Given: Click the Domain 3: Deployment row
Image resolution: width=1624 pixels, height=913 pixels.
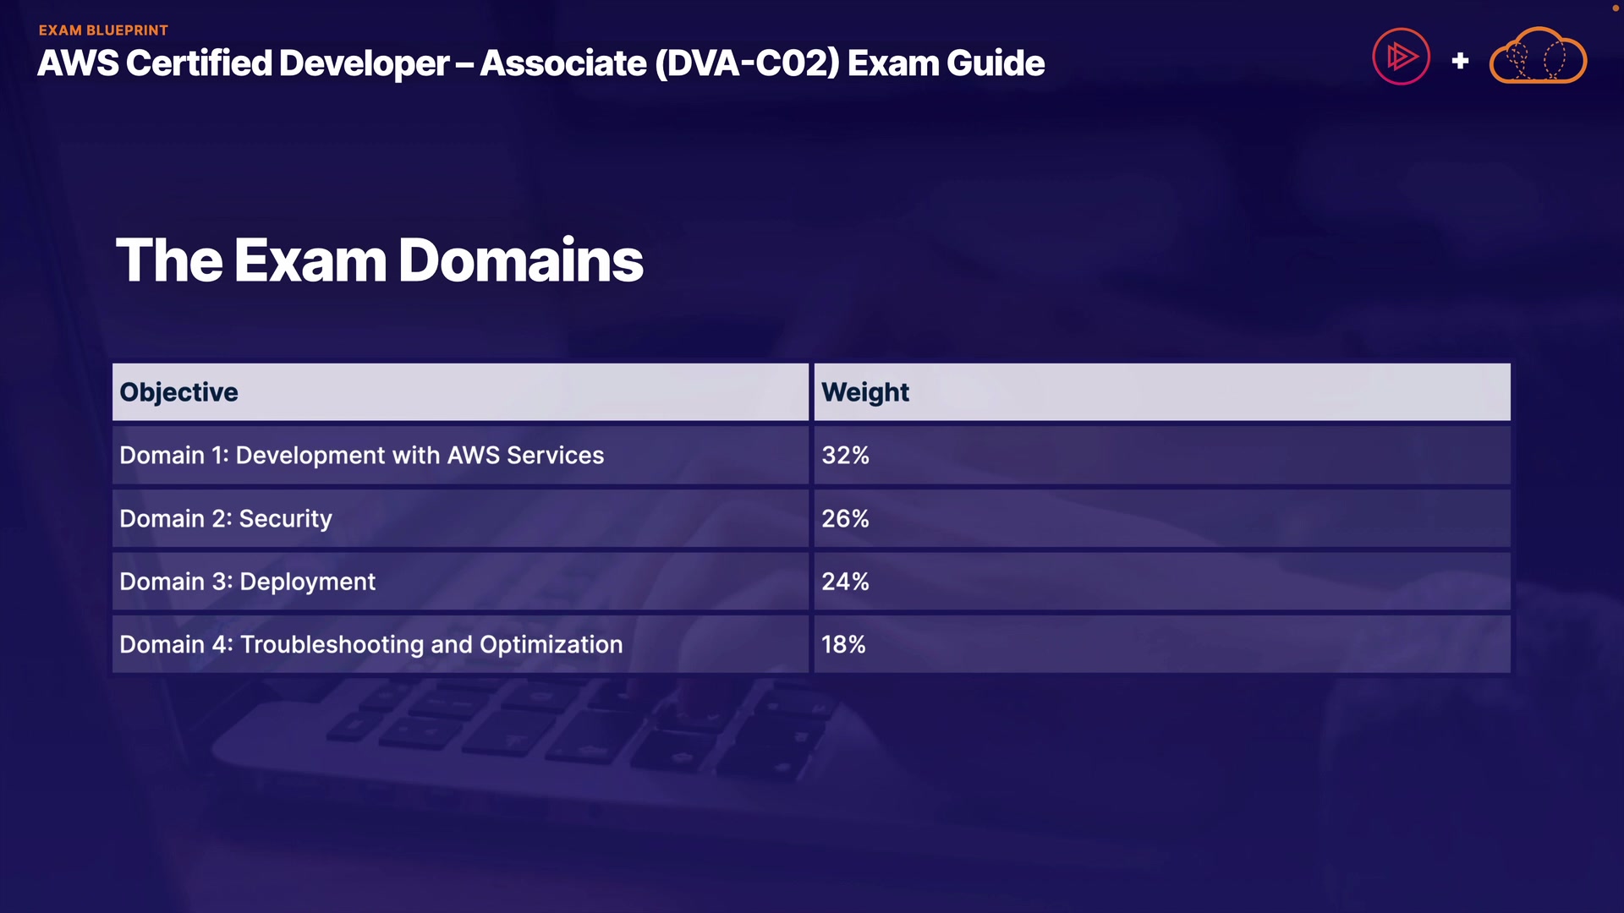Looking at the screenshot, I should coord(247,582).
